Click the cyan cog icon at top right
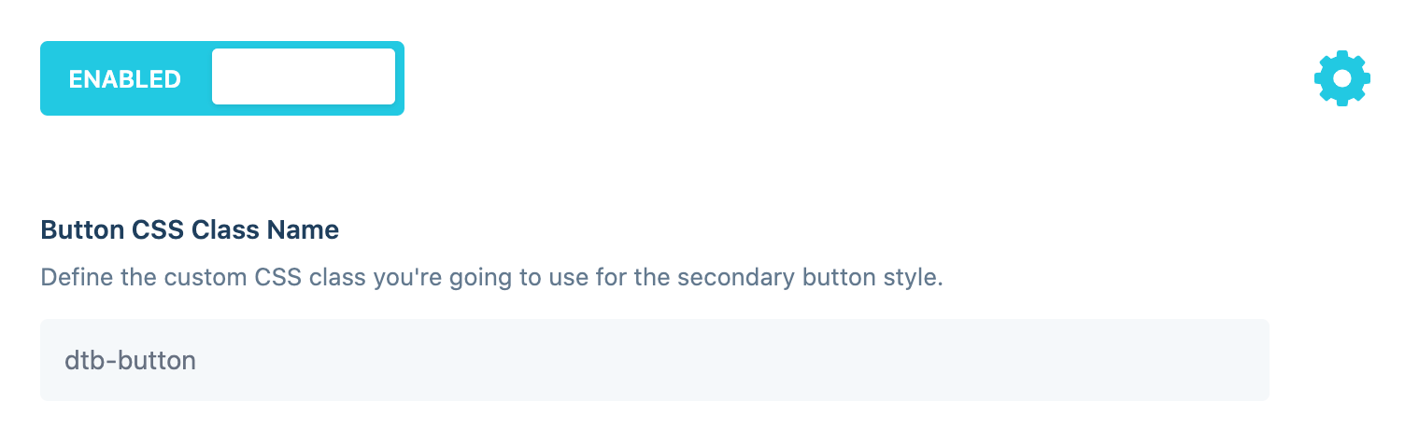 click(1341, 78)
